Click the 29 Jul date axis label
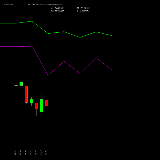Viewport: 160px width, 160px height. [x=41, y=153]
